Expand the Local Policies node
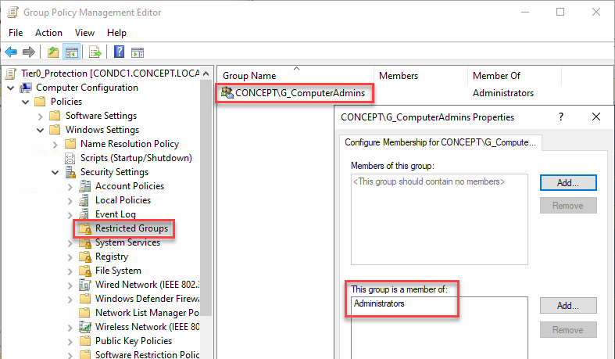 [70, 201]
